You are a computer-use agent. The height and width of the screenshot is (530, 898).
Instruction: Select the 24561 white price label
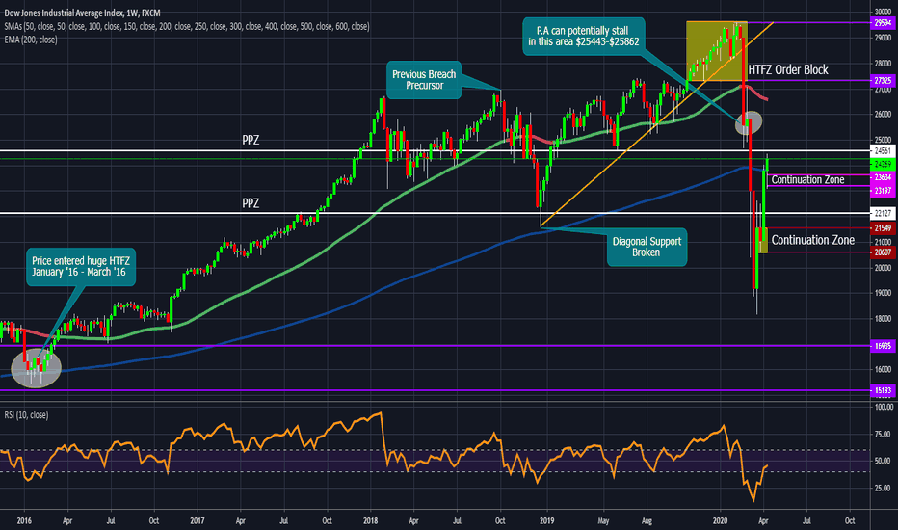882,150
